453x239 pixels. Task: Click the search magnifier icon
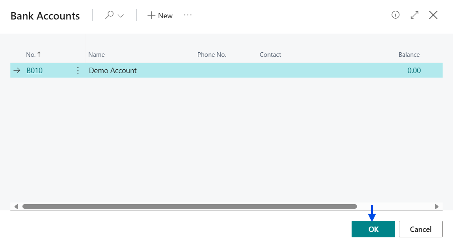(x=109, y=15)
